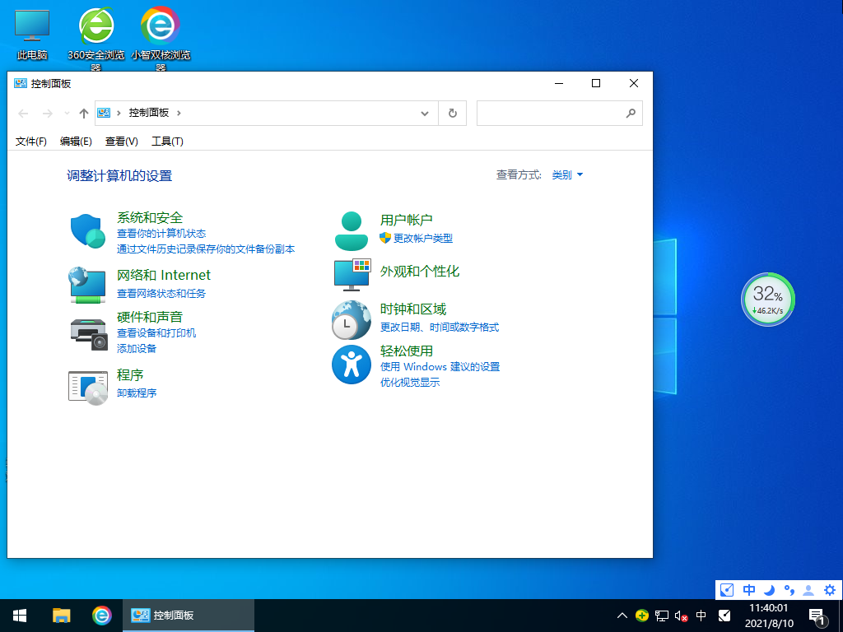The height and width of the screenshot is (632, 843).
Task: Open 时钟和区域 clock icon
Action: point(352,320)
